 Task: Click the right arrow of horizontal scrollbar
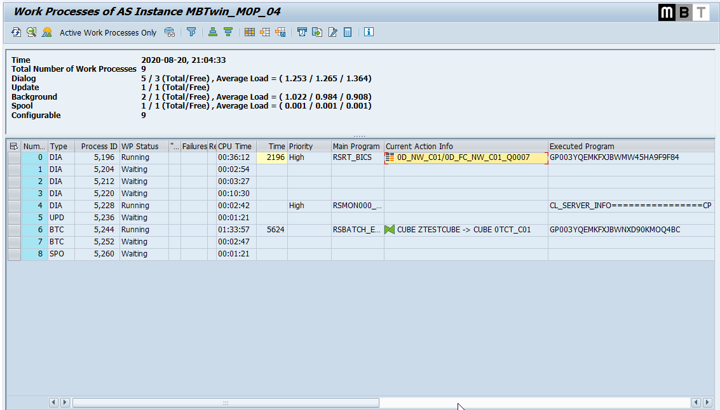[x=707, y=402]
